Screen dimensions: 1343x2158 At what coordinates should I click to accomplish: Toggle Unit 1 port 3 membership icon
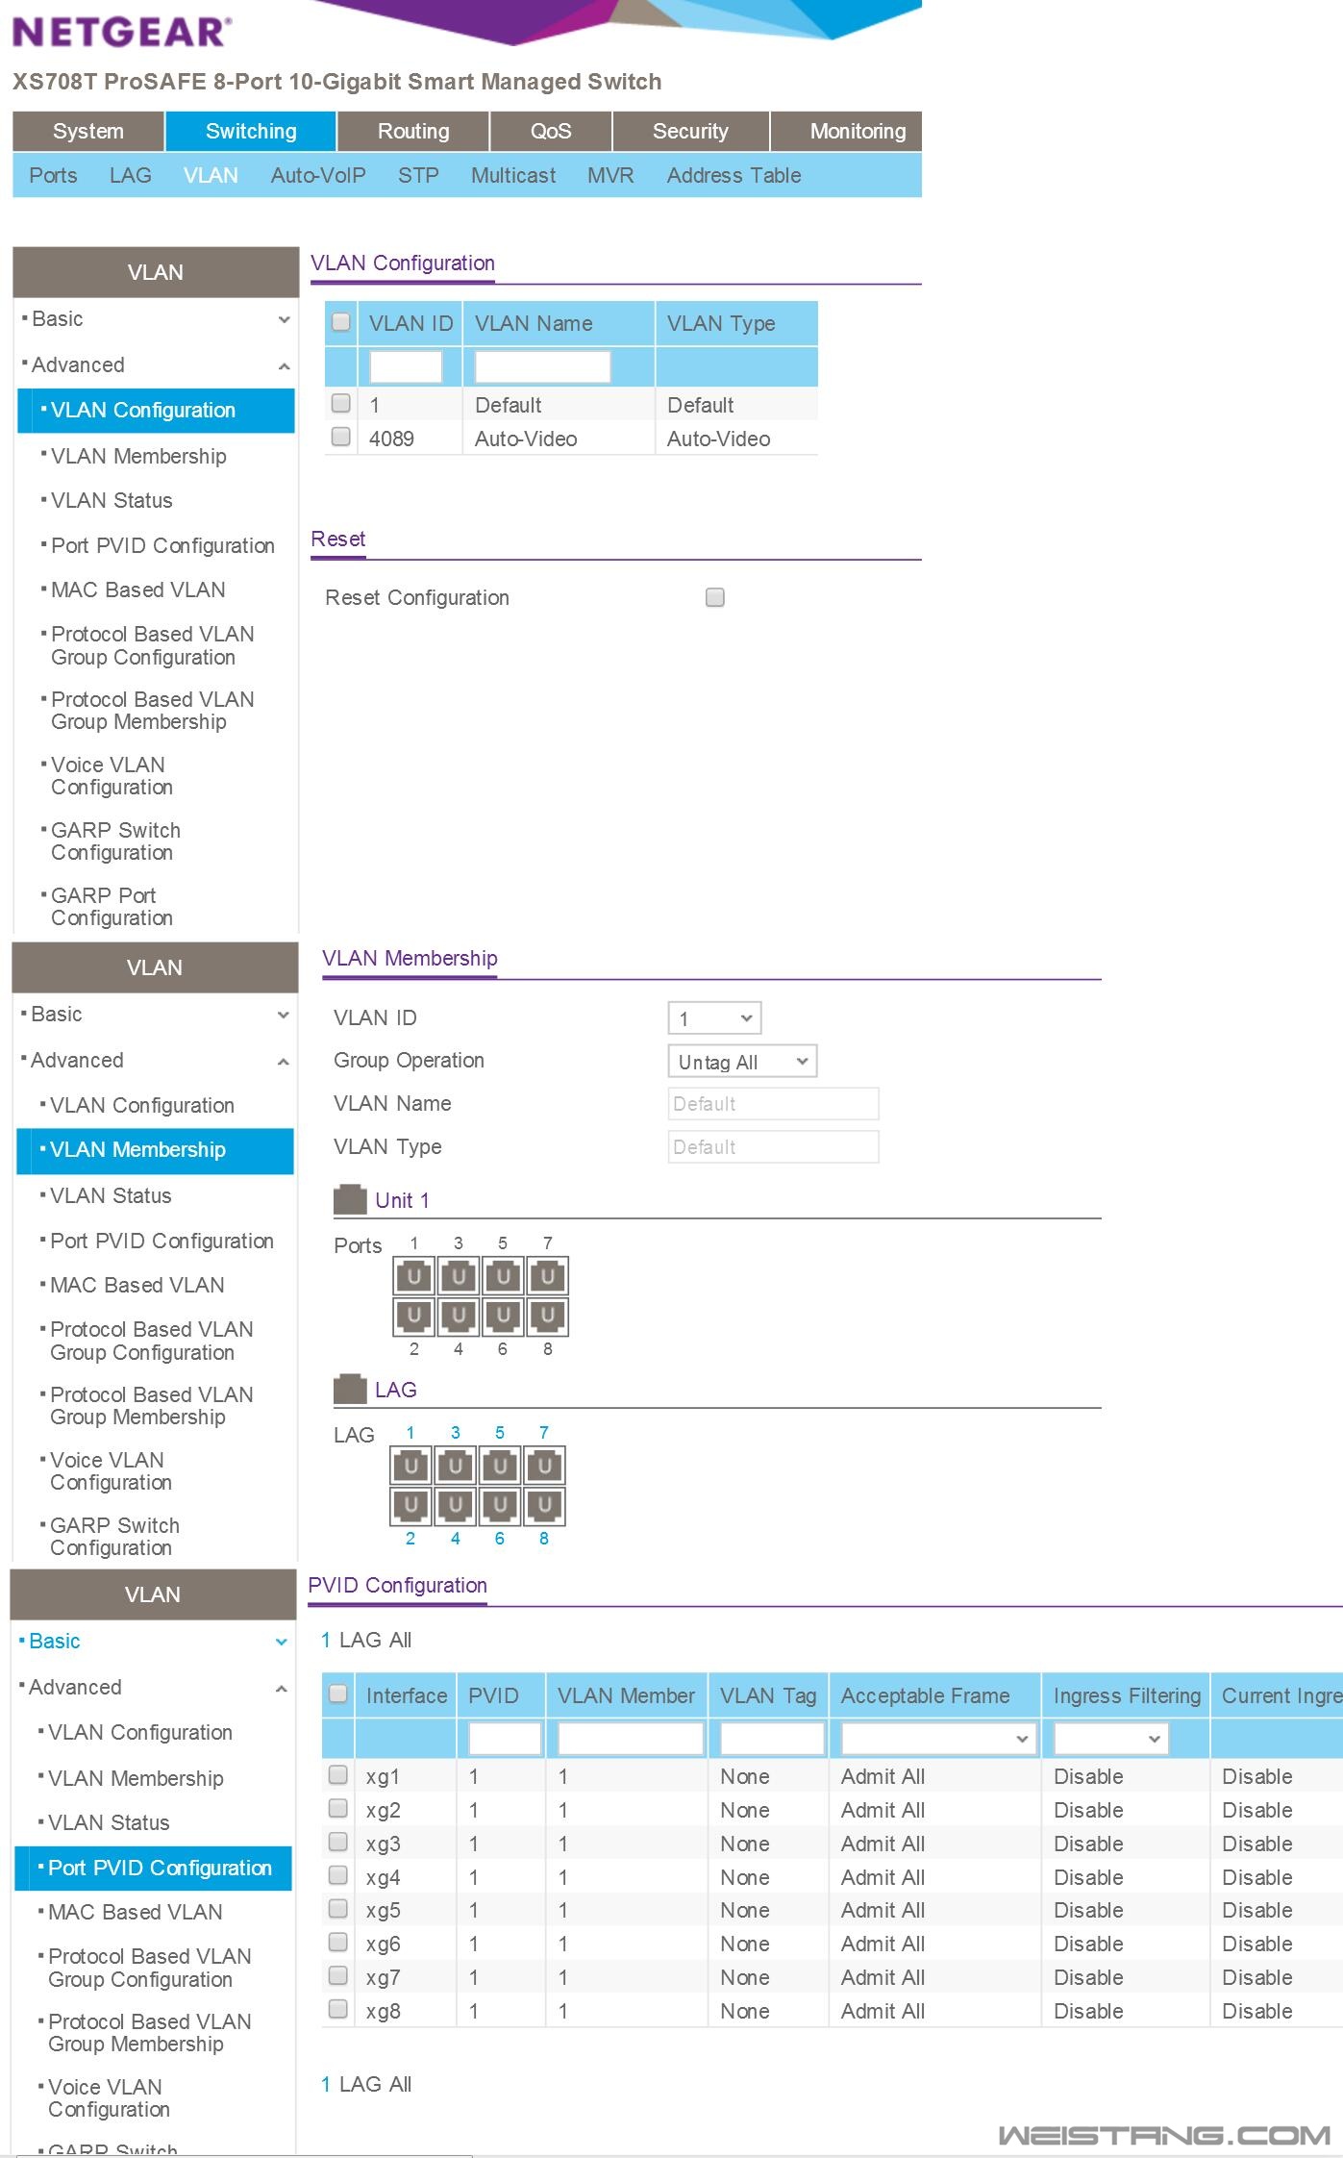(x=459, y=1276)
